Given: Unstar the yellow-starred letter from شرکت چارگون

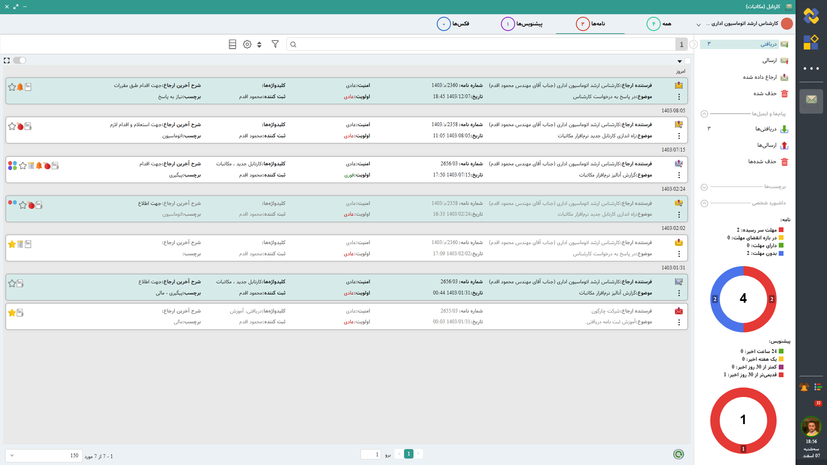Looking at the screenshot, I should click(12, 313).
